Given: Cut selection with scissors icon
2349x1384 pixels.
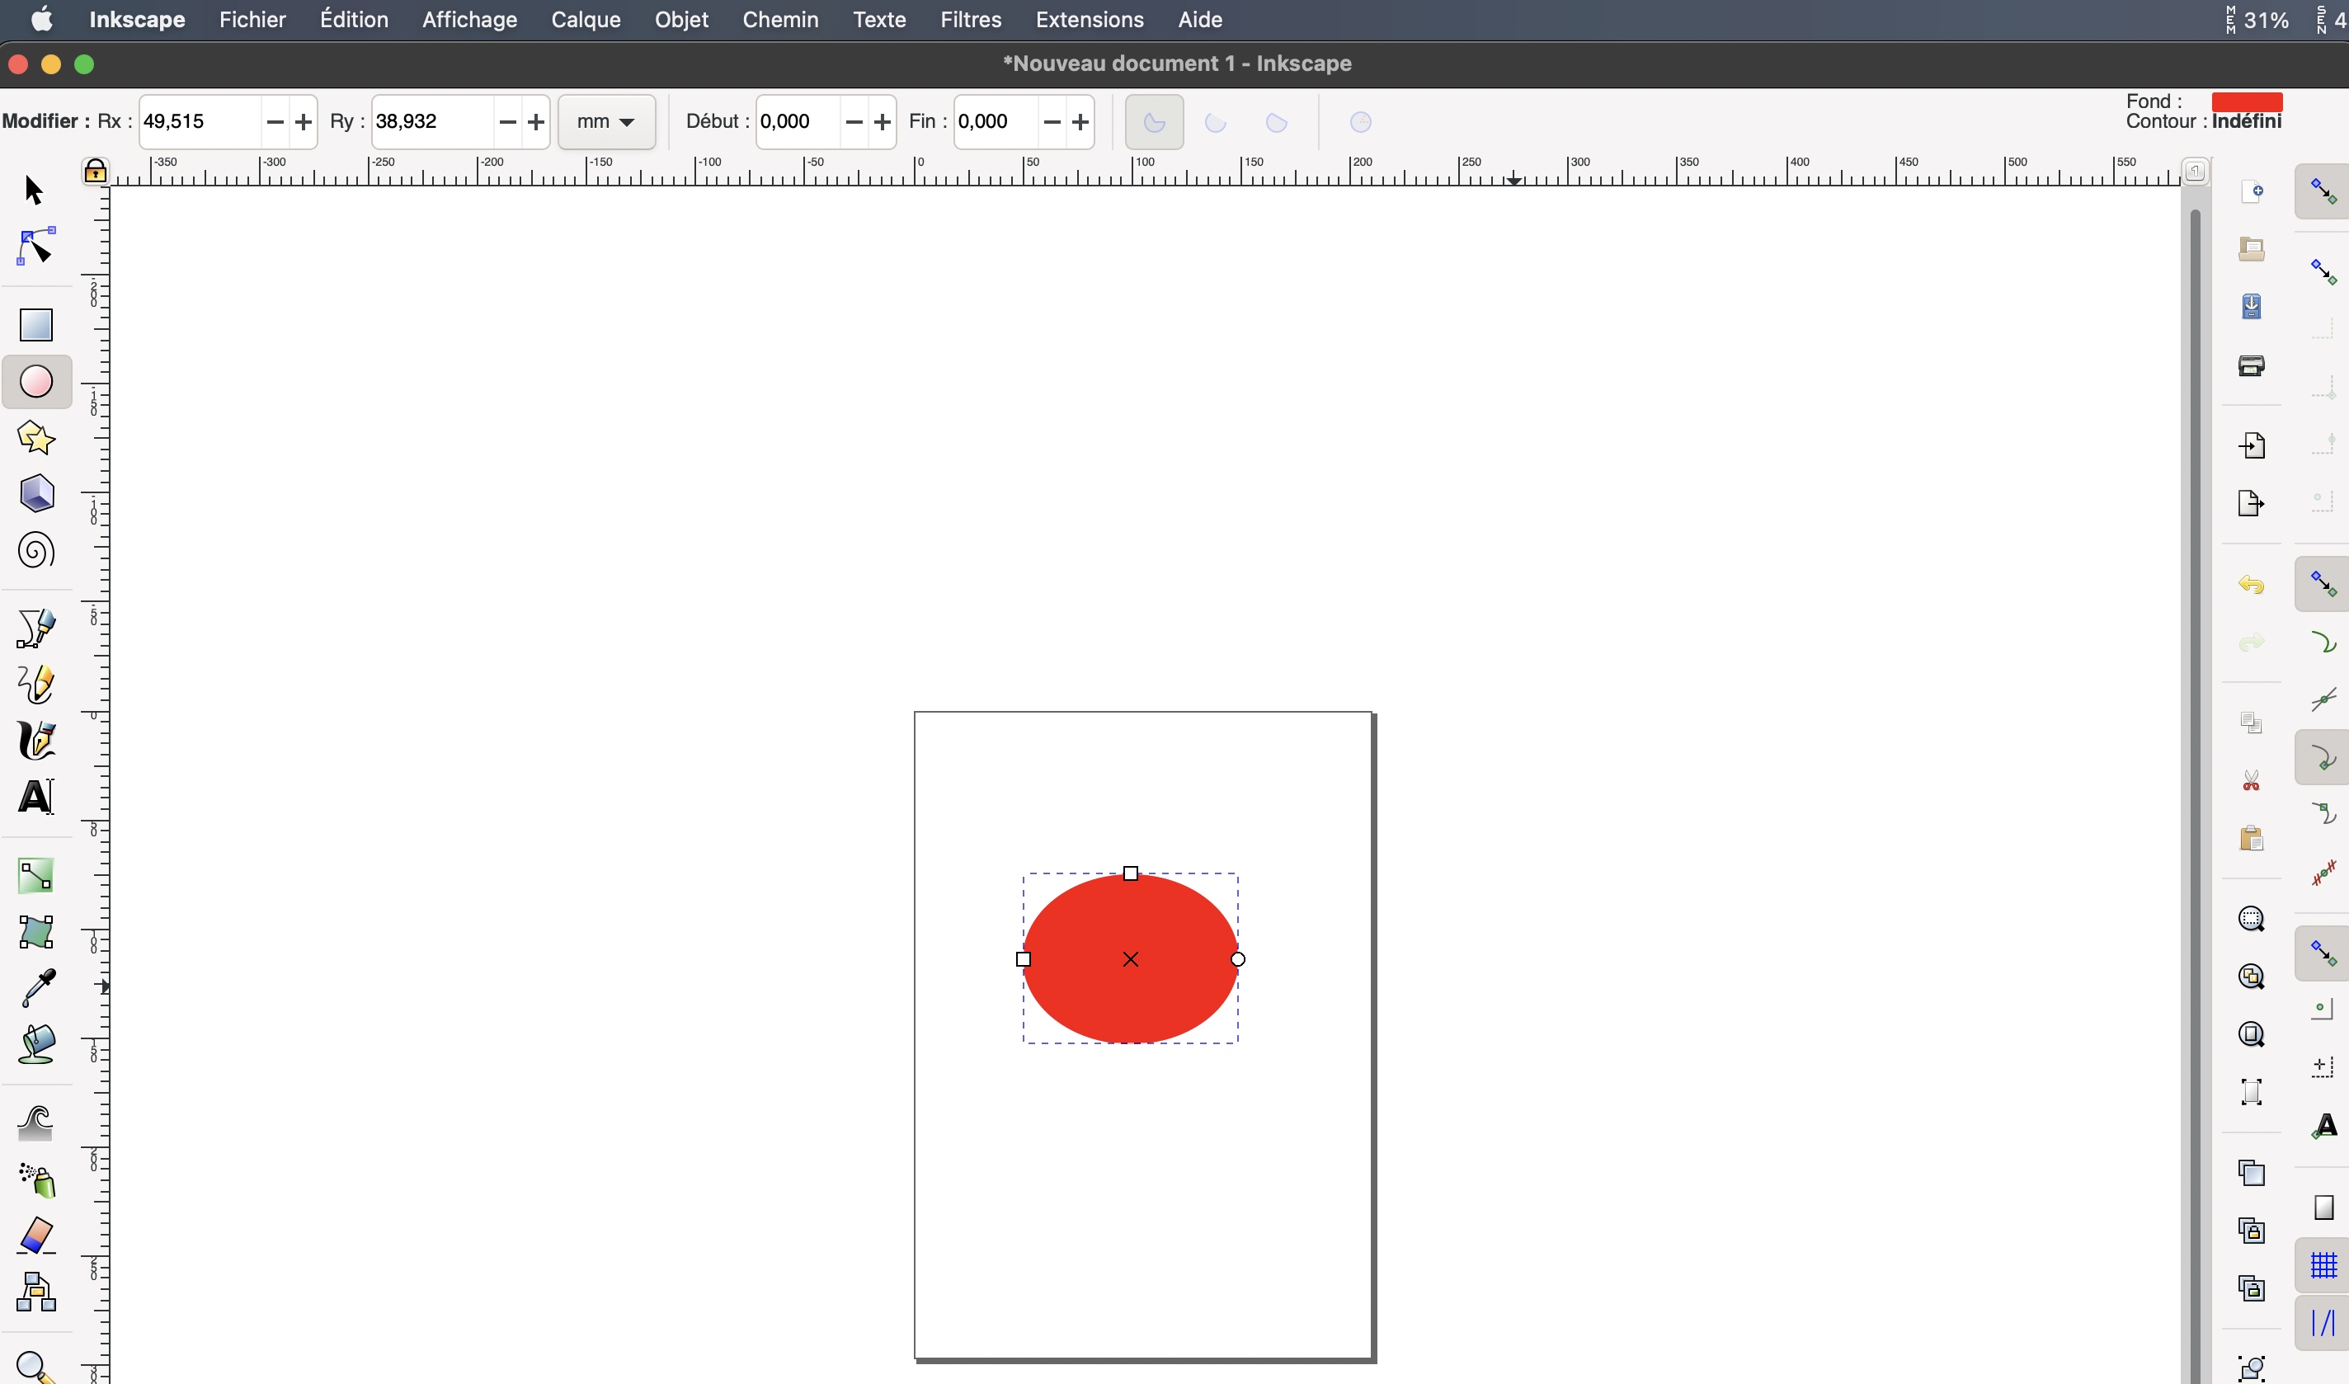Looking at the screenshot, I should pos(2251,780).
